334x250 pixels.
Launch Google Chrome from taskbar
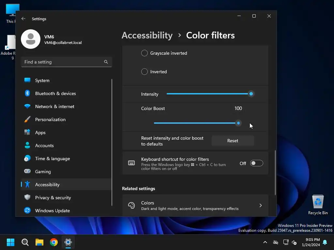pos(54,242)
